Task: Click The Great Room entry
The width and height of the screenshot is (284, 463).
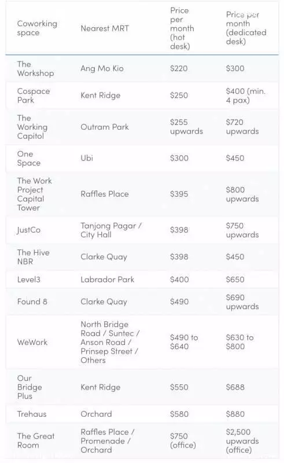Action: [36, 440]
